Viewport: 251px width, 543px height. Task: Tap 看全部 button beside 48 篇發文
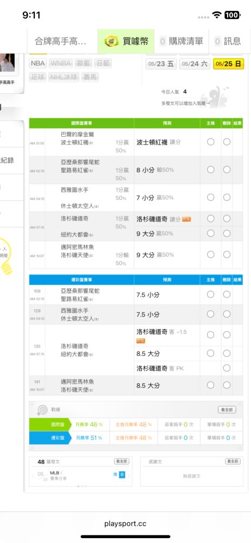(x=122, y=462)
